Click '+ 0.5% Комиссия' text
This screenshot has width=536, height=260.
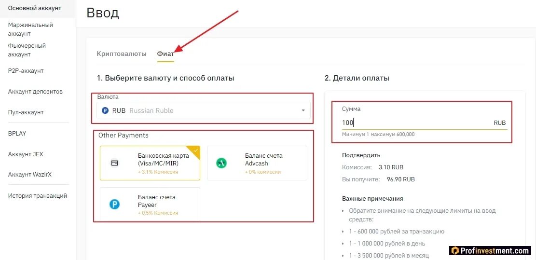coord(158,213)
